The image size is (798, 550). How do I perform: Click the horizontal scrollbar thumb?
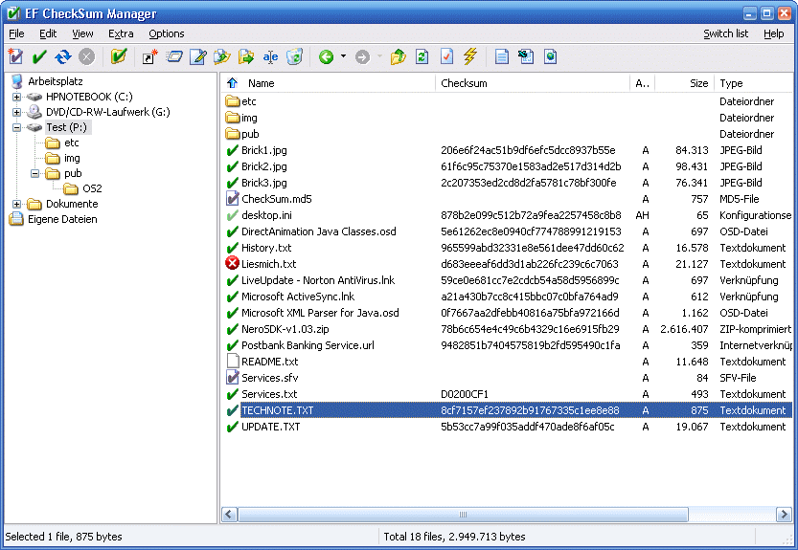tap(463, 515)
